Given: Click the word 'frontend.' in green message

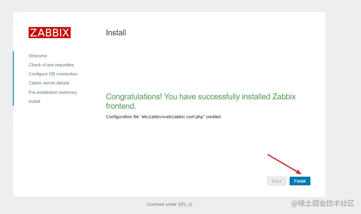Looking at the screenshot, I should (121, 106).
